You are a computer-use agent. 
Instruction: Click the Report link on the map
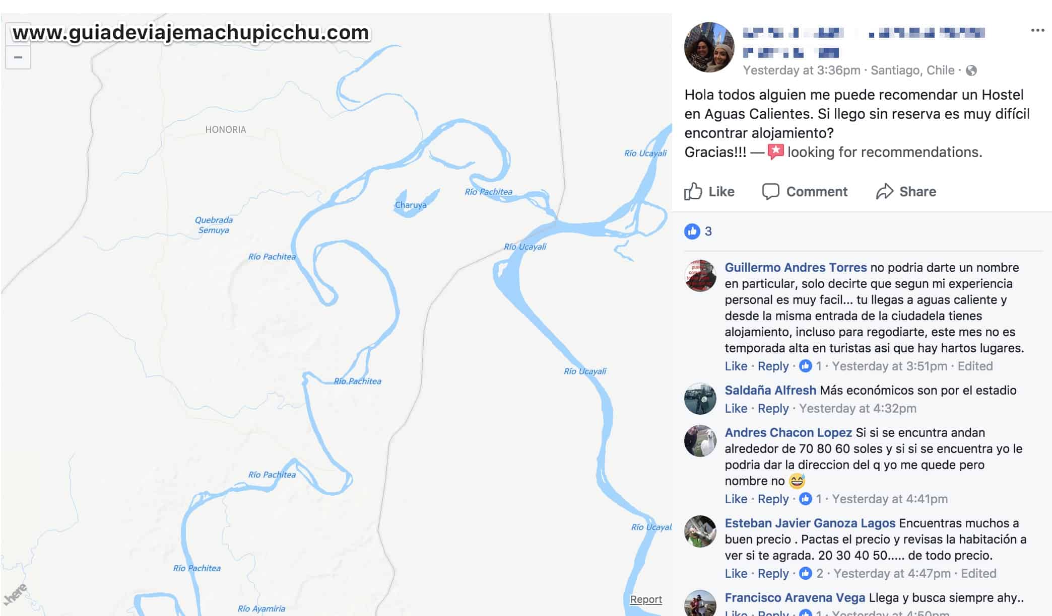[x=646, y=599]
